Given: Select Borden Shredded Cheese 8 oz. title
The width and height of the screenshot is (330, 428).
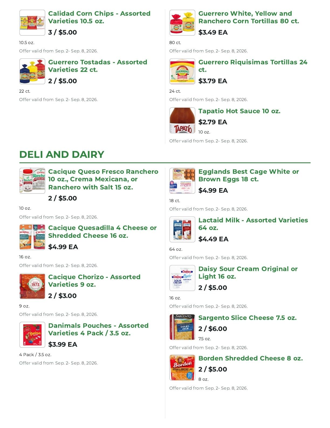Looking at the screenshot, I should [251, 358].
